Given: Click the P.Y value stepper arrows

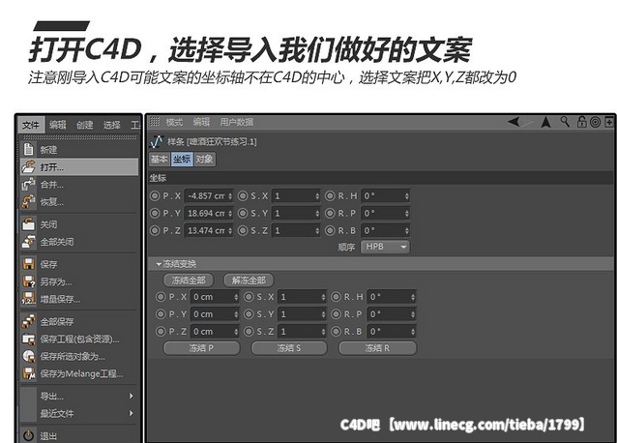Looking at the screenshot, I should click(230, 213).
